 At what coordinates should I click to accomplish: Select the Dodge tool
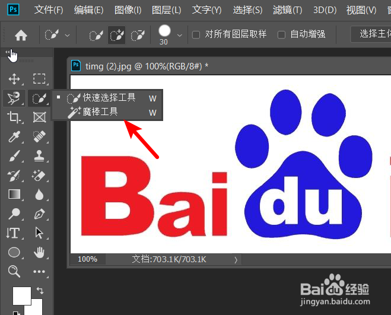pyautogui.click(x=14, y=214)
